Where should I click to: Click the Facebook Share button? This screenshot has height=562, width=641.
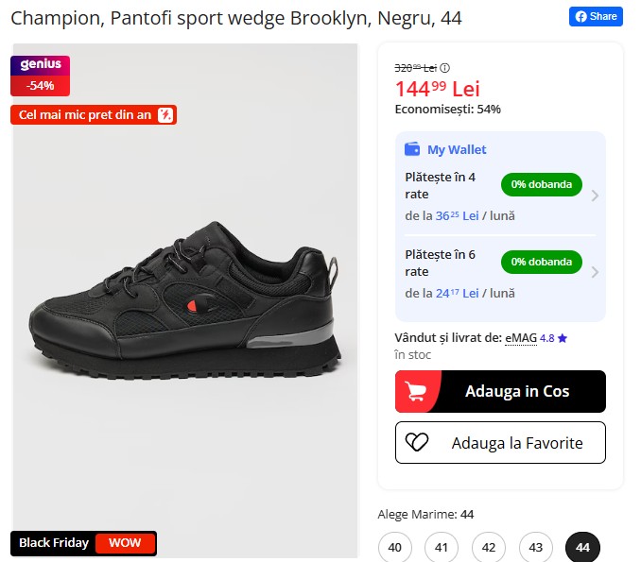(596, 16)
